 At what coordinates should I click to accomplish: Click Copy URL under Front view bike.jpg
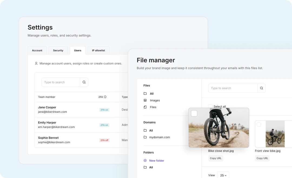coord(262,158)
